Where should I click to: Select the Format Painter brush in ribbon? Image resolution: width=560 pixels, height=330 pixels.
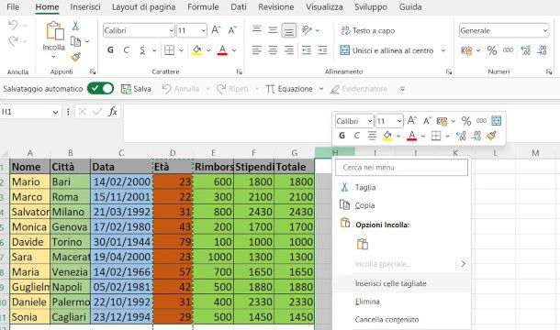(75, 57)
